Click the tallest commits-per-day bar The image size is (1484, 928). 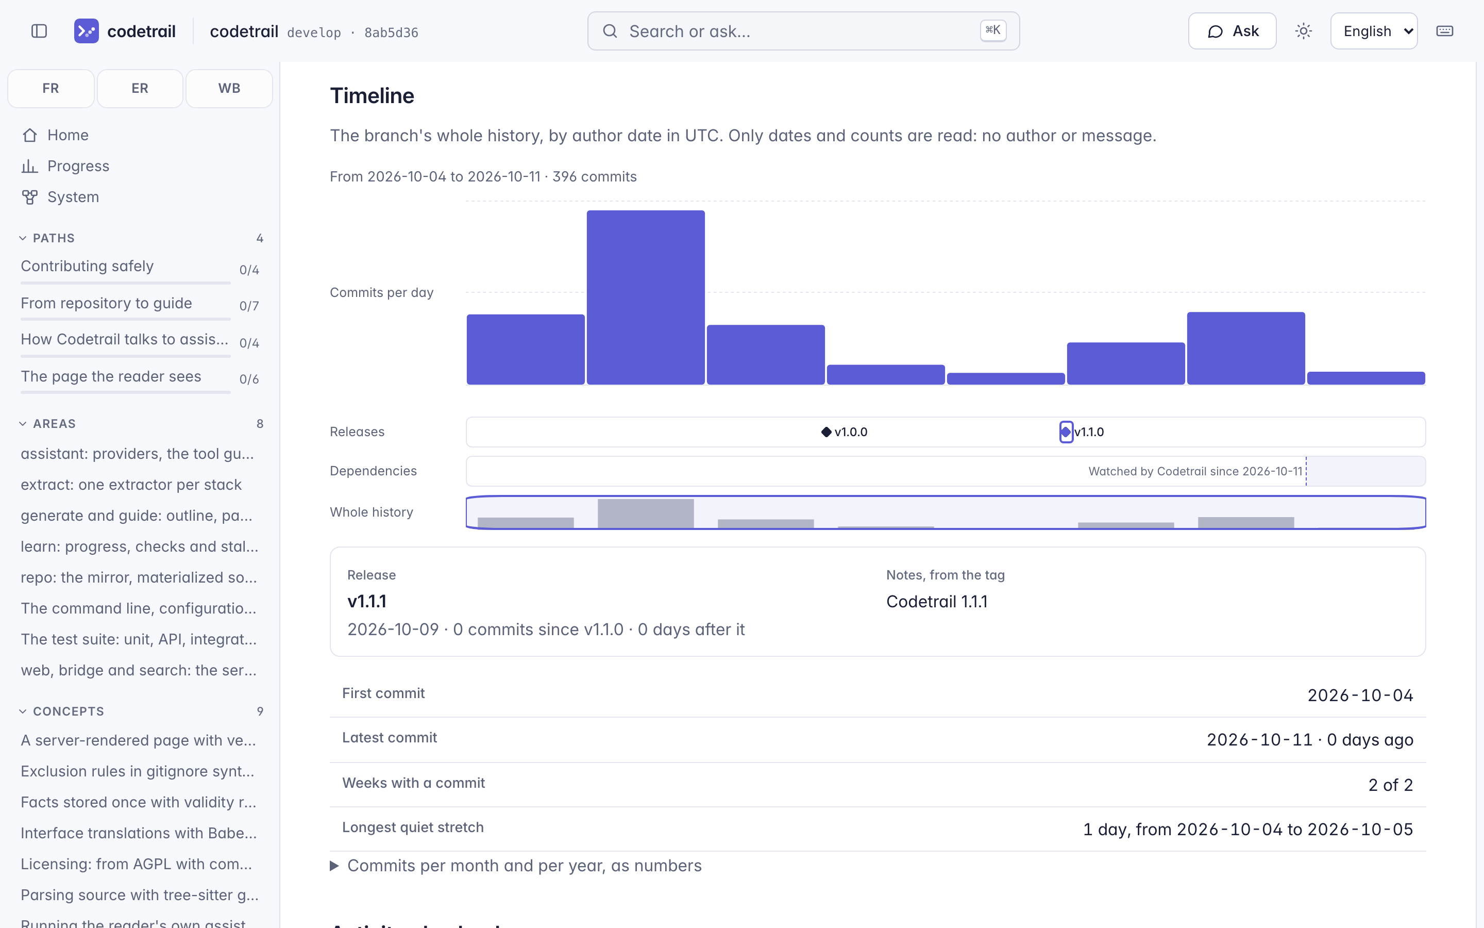(x=646, y=297)
